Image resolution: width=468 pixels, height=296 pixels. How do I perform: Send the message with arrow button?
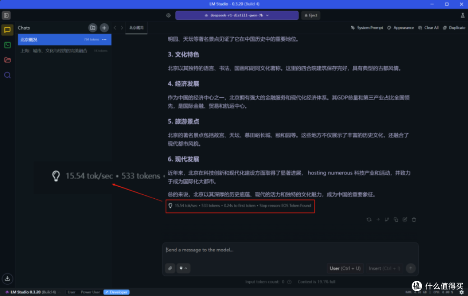tap(411, 268)
